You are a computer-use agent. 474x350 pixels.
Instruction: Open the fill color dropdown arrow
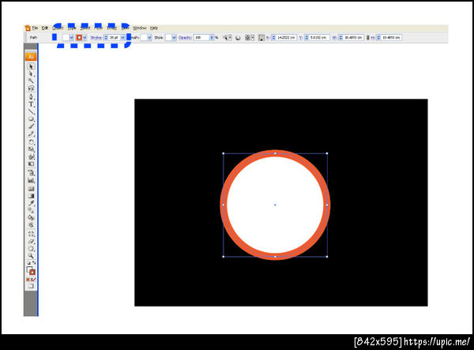(x=71, y=38)
